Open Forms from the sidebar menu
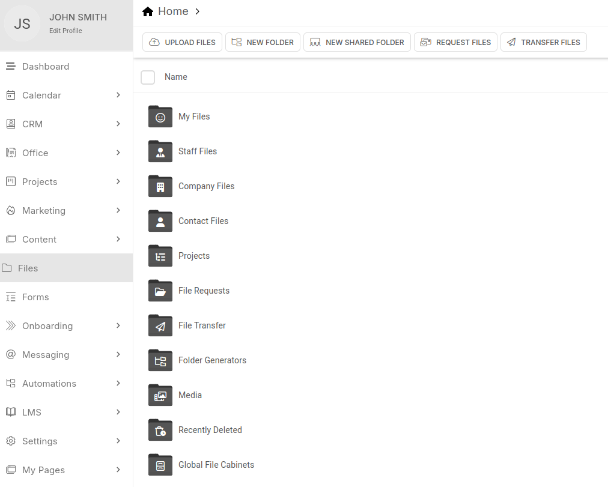This screenshot has width=608, height=487. [35, 297]
